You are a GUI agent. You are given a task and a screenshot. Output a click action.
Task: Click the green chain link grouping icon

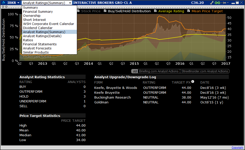pos(217,3)
